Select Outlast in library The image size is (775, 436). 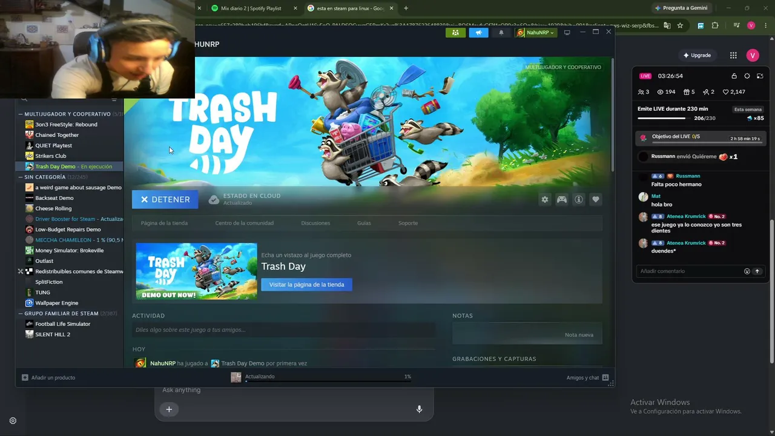click(x=44, y=261)
